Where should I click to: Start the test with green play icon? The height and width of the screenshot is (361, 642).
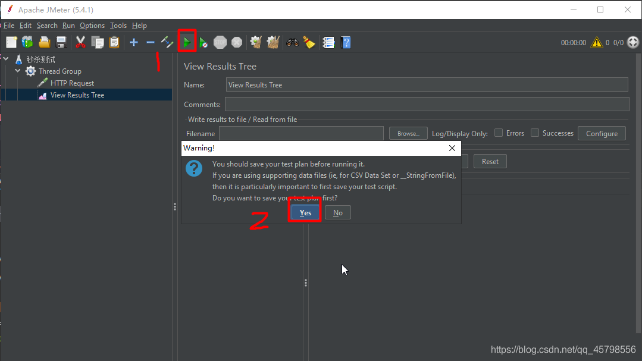coord(187,42)
